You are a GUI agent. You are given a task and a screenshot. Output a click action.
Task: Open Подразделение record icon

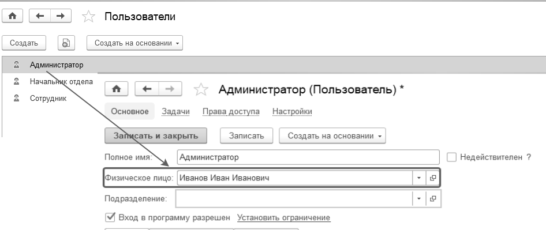(x=433, y=199)
